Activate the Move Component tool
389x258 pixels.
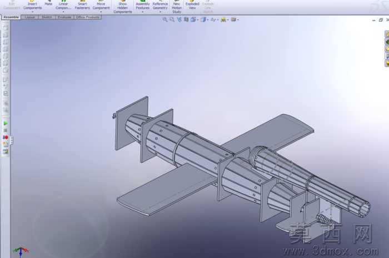click(x=101, y=5)
